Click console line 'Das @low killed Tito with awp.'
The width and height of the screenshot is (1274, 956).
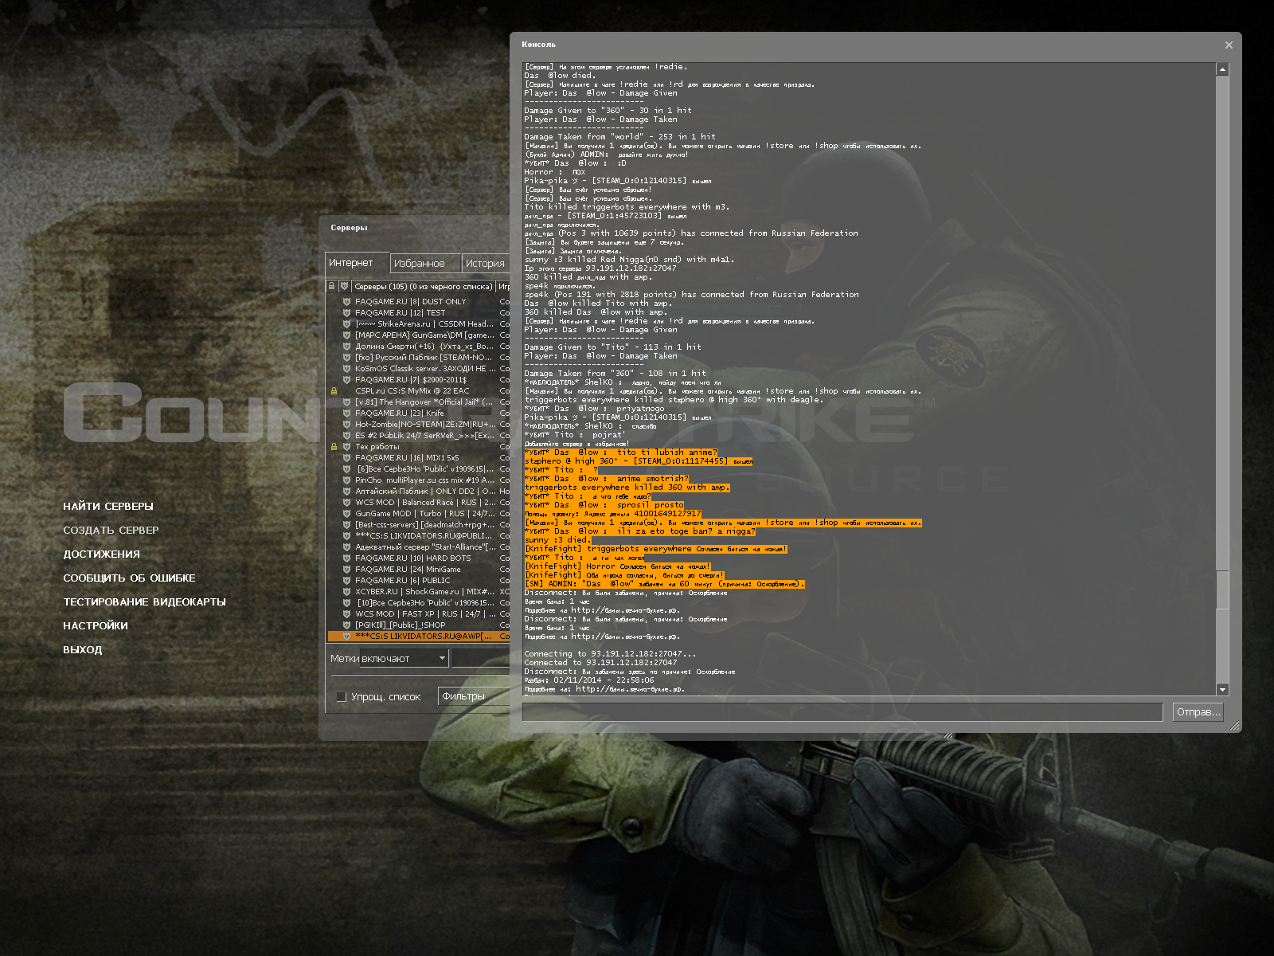(x=598, y=304)
